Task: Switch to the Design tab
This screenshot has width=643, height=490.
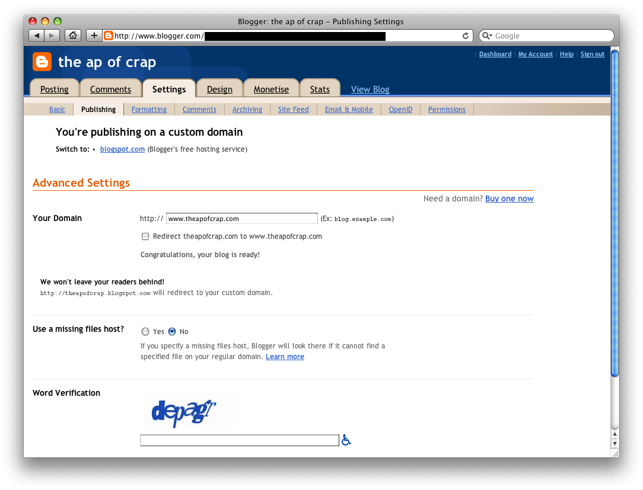Action: (219, 89)
